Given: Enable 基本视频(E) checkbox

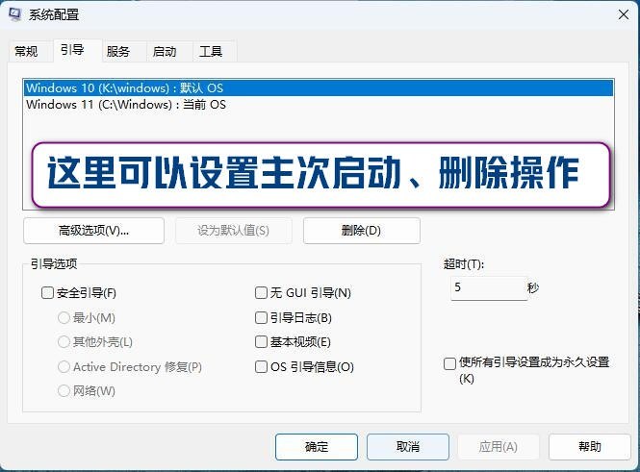Looking at the screenshot, I should 261,342.
